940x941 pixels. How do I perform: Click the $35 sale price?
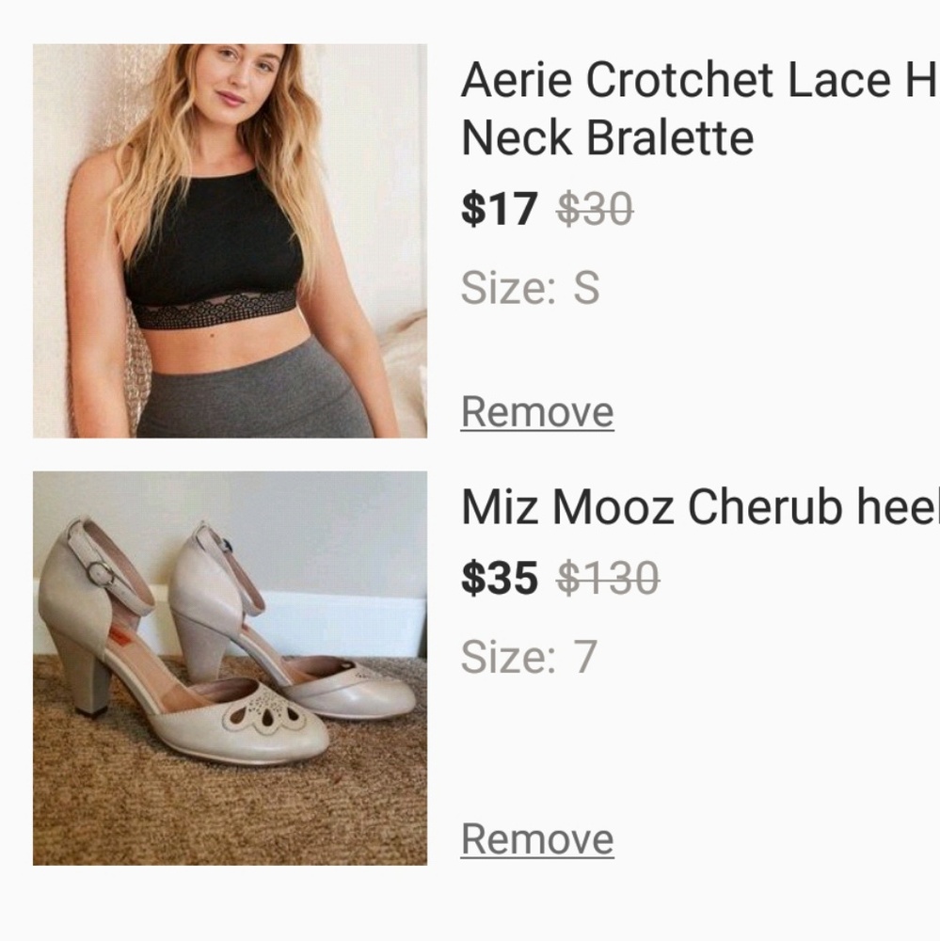499,579
